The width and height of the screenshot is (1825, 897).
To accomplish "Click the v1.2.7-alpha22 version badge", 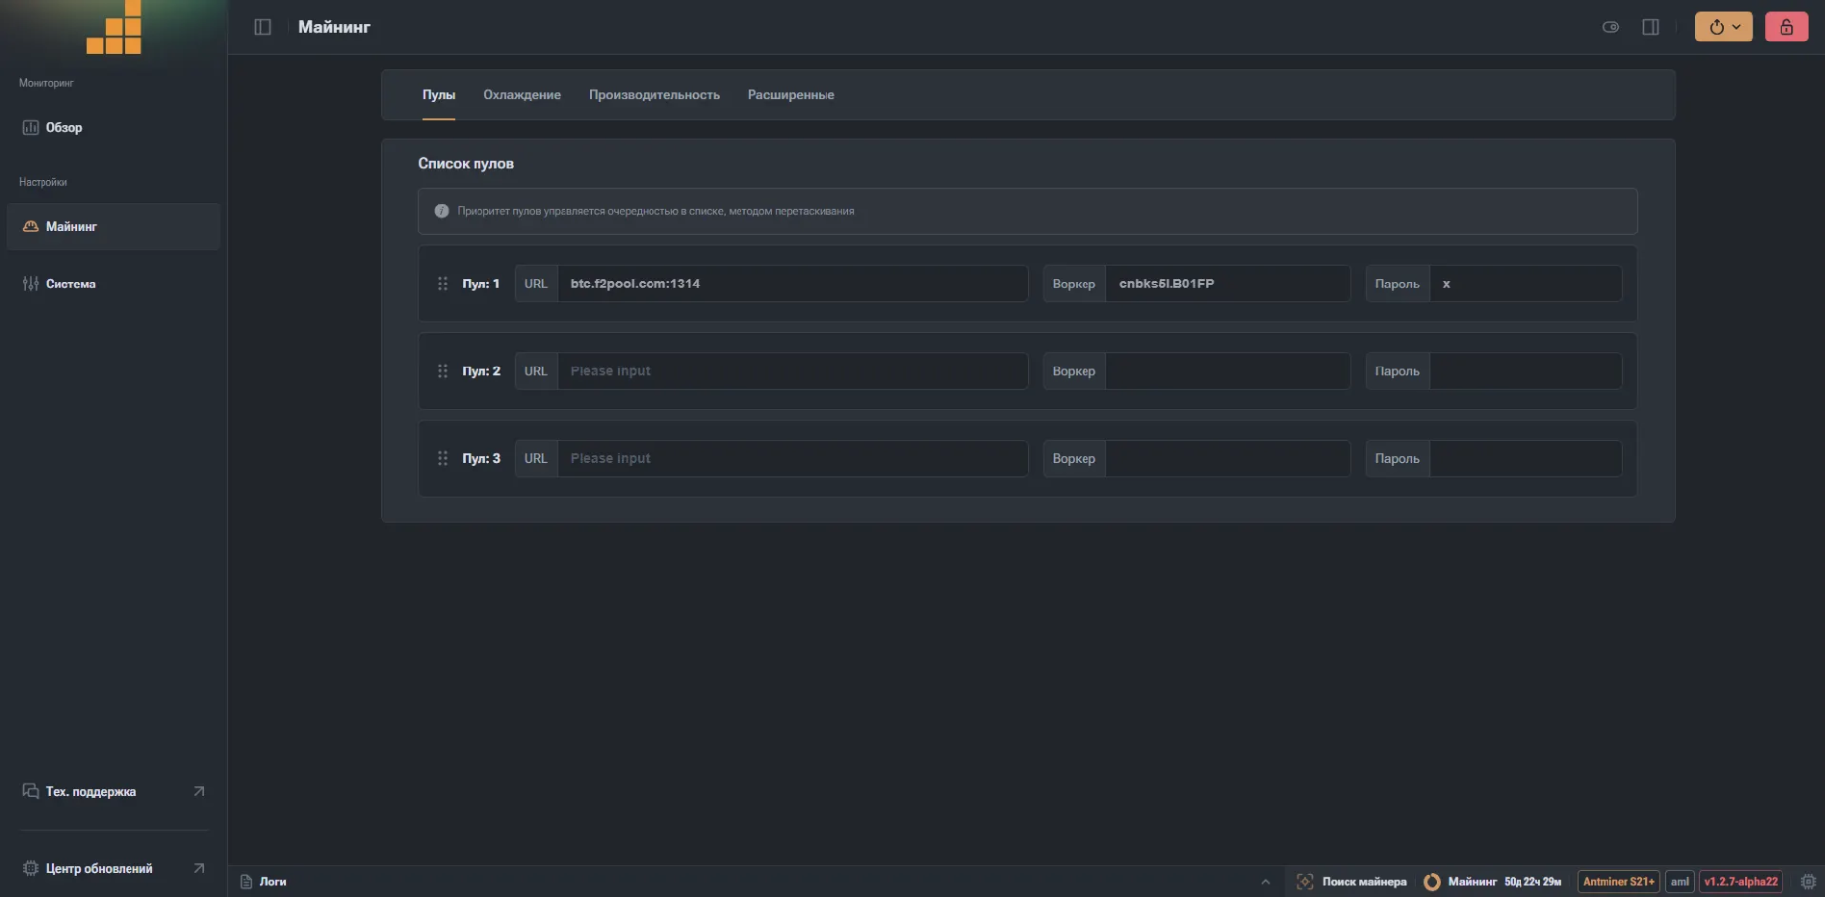I will pos(1741,881).
